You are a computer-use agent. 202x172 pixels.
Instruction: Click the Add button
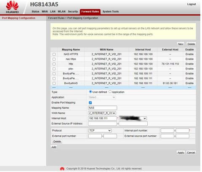[x=54, y=147]
